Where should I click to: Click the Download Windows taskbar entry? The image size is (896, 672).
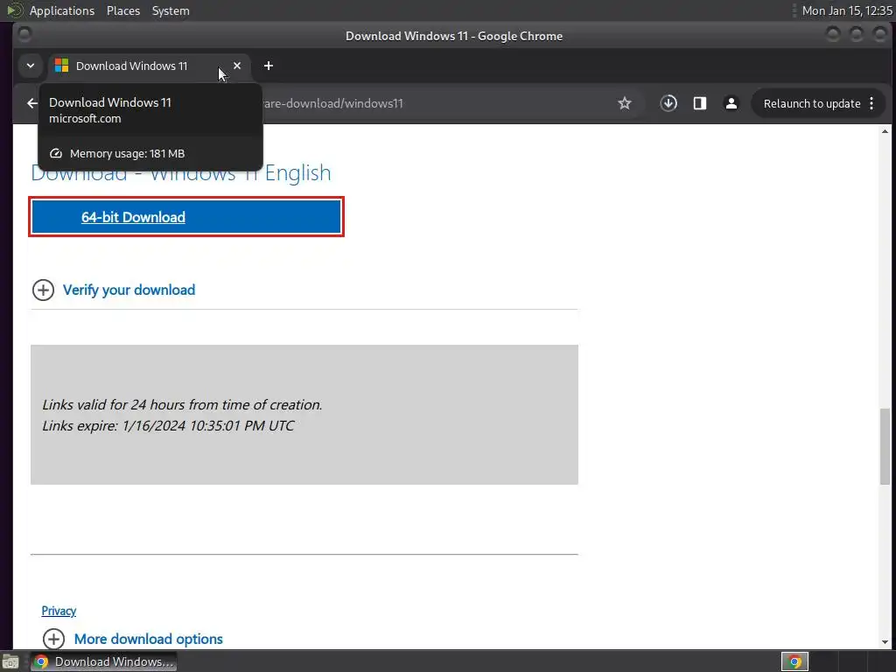103,661
